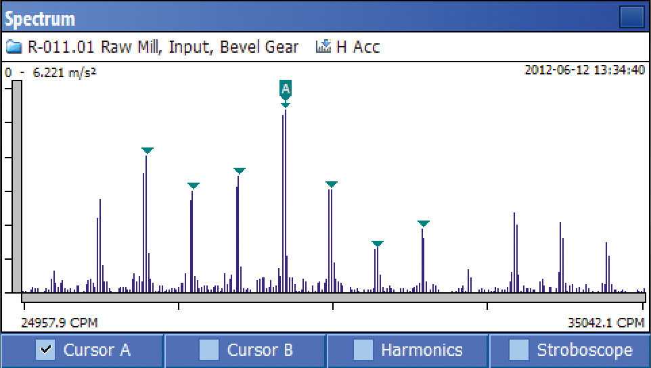Click the folder icon beside R-011.01
This screenshot has width=651, height=368.
coord(14,47)
